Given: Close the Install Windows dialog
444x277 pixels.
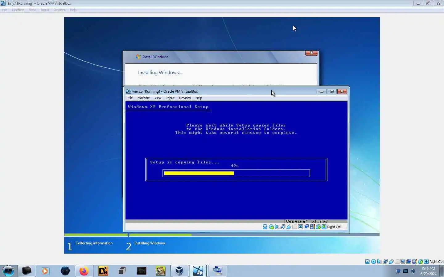Looking at the screenshot, I should pos(311,53).
